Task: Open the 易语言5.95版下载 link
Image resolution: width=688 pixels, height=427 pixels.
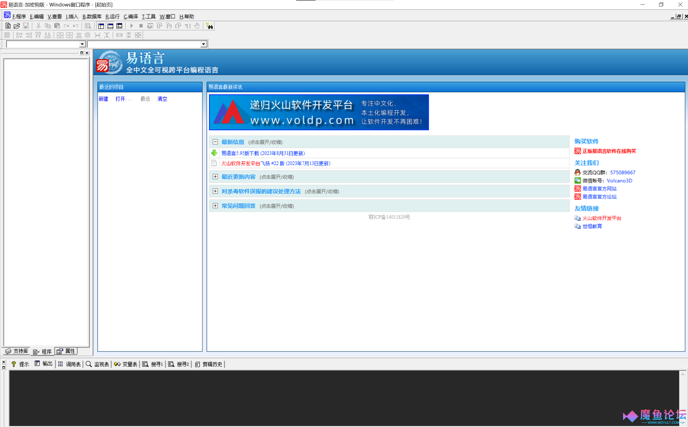Action: pyautogui.click(x=263, y=153)
